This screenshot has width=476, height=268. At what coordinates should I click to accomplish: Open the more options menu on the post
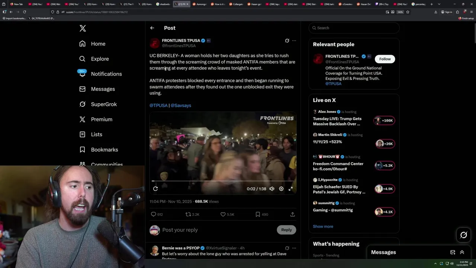click(294, 41)
